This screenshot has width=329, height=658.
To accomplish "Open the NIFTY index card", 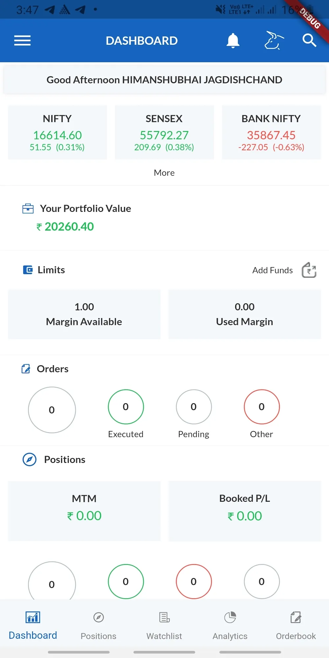I will click(57, 132).
